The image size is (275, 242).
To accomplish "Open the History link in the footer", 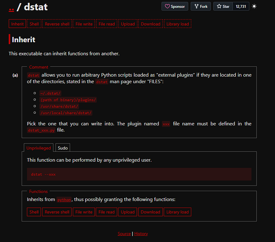I will (141, 234).
